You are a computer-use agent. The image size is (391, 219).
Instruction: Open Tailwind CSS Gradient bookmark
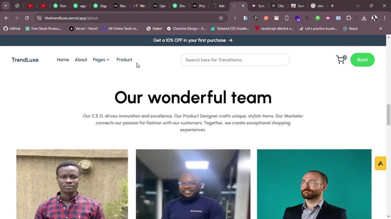pos(230,28)
